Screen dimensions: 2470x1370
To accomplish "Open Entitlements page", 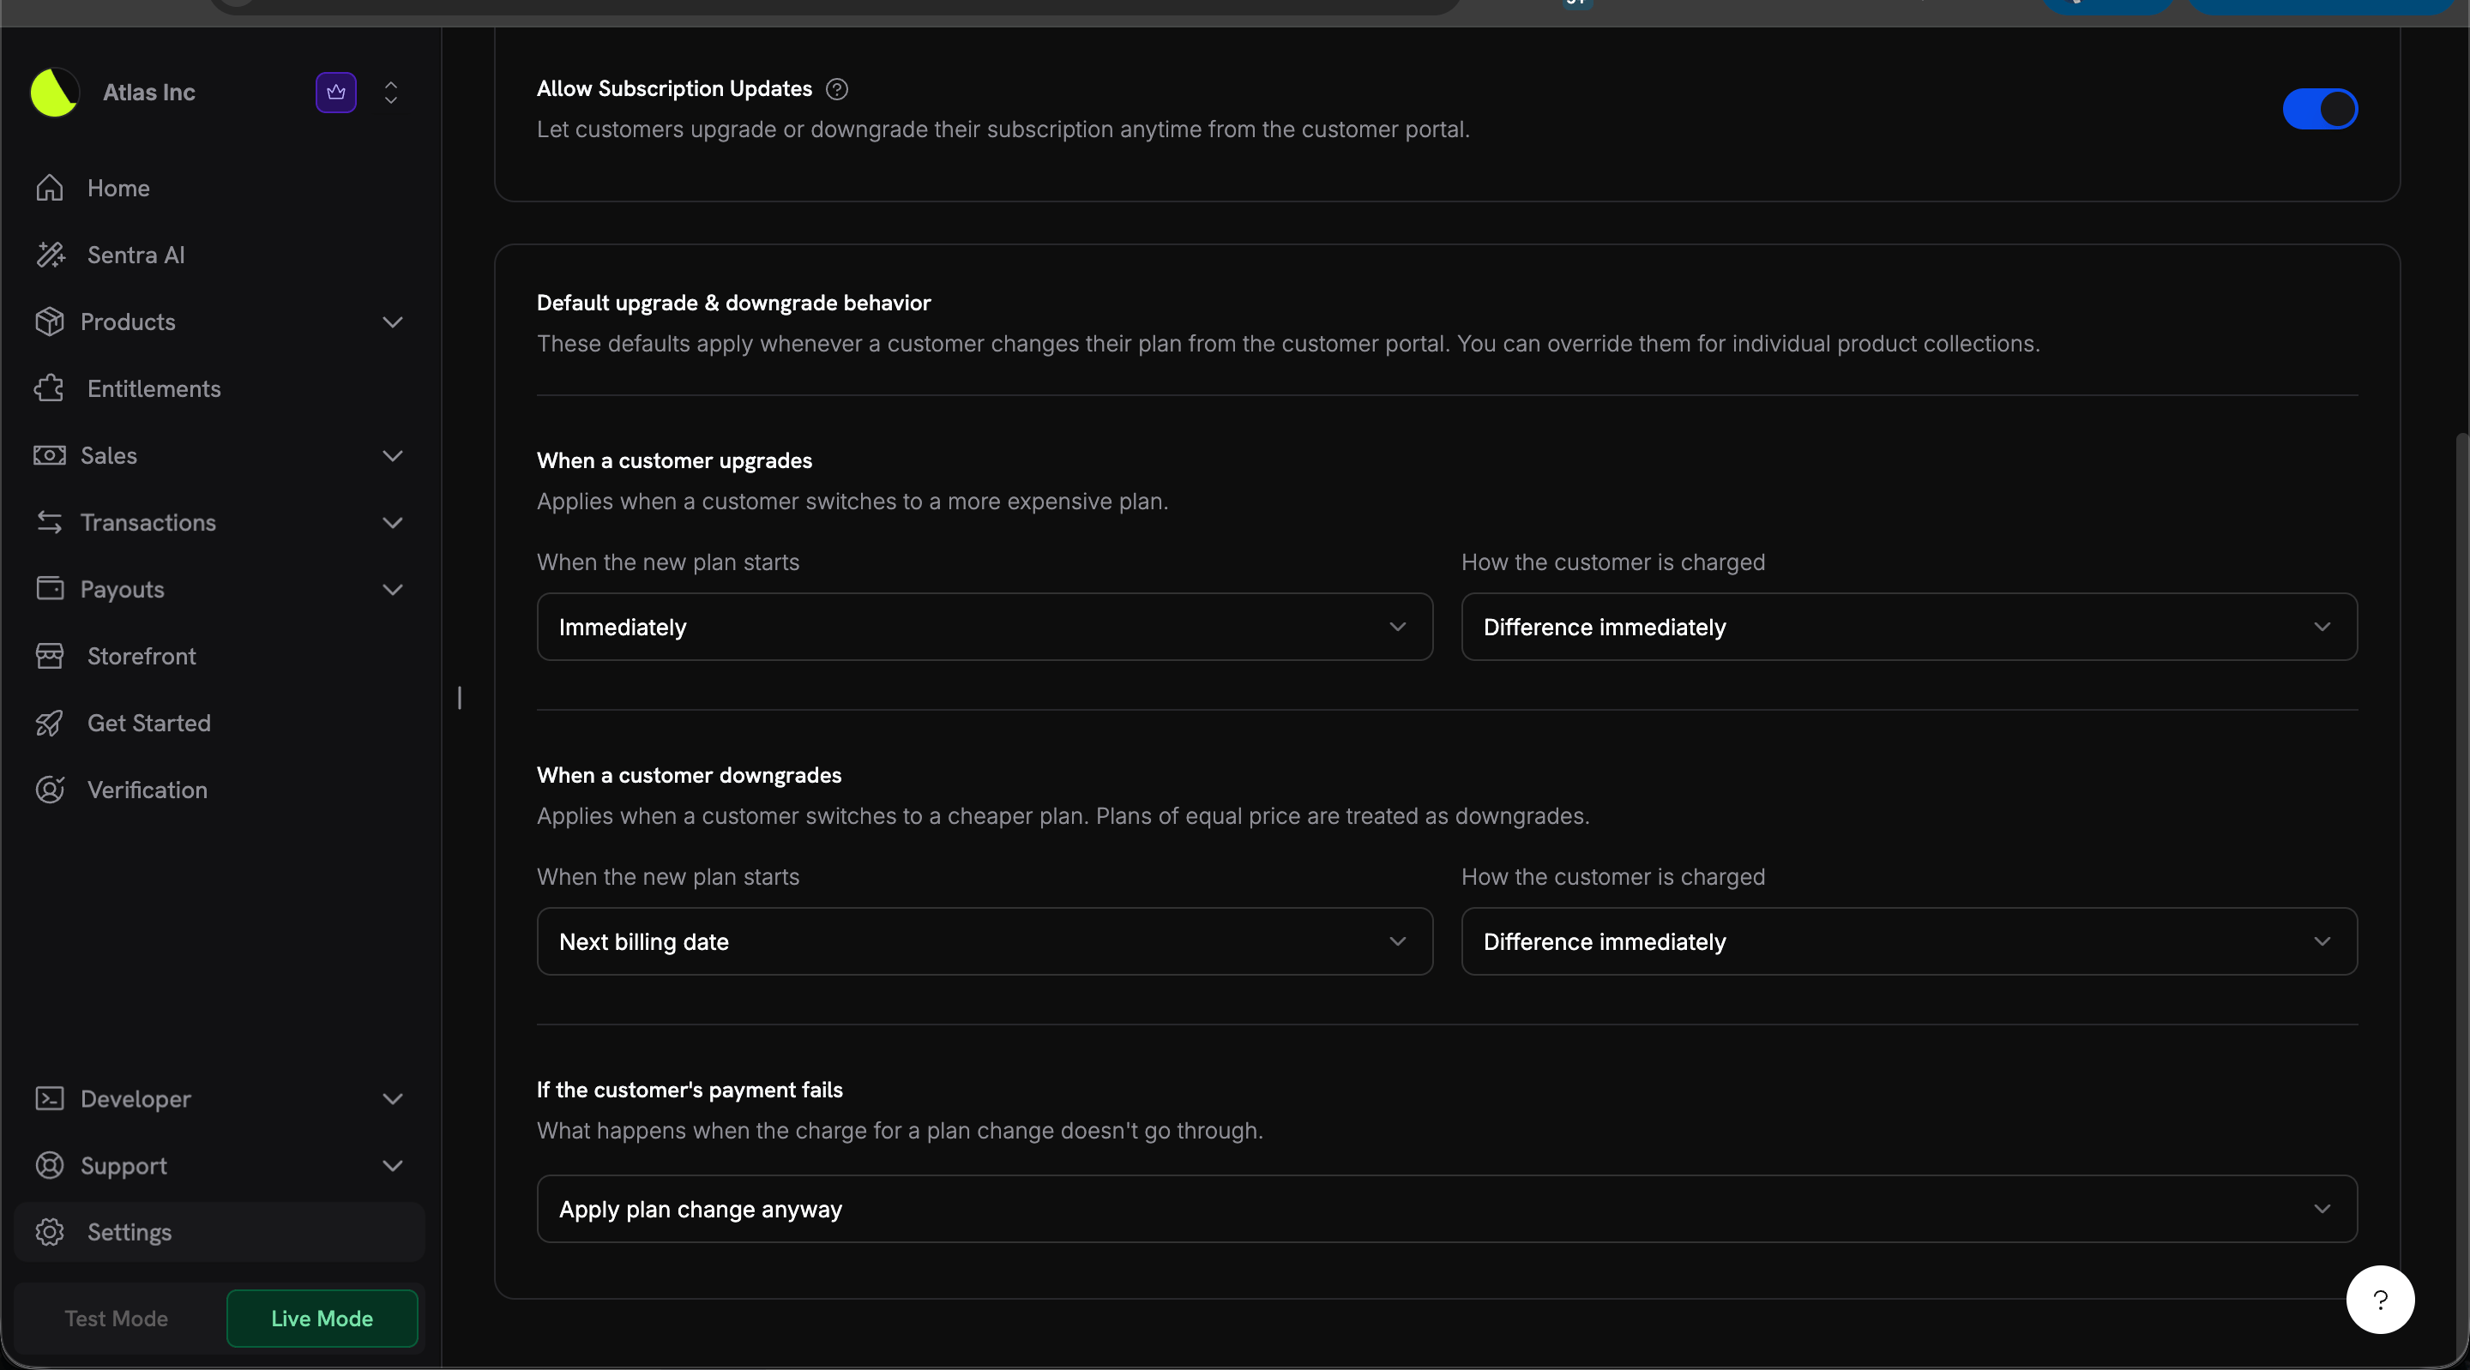I will (220, 388).
